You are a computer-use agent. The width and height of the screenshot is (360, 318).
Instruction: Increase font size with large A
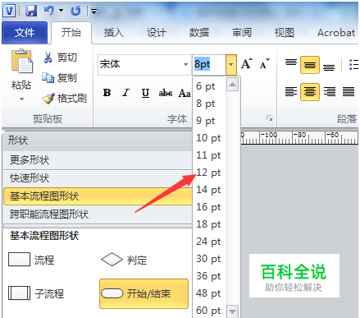click(247, 64)
